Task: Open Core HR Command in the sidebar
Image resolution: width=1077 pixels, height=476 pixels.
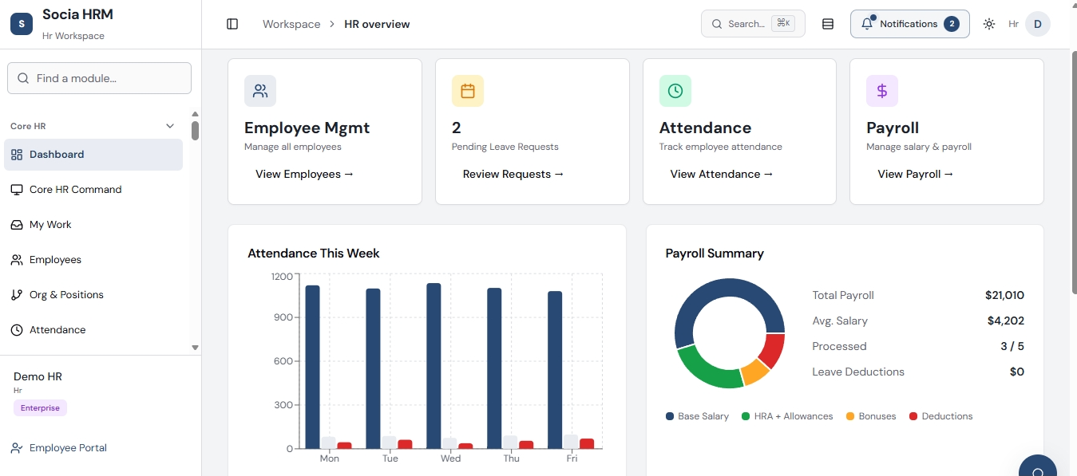Action: click(x=93, y=190)
